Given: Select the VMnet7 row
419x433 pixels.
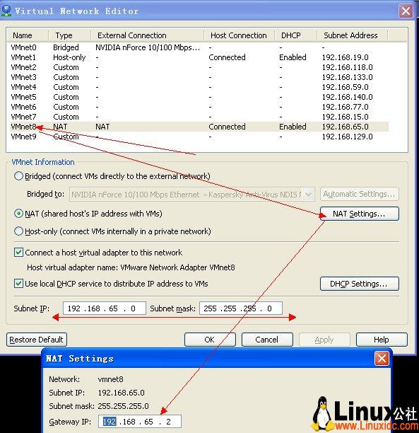Looking at the screenshot, I should tap(199, 117).
